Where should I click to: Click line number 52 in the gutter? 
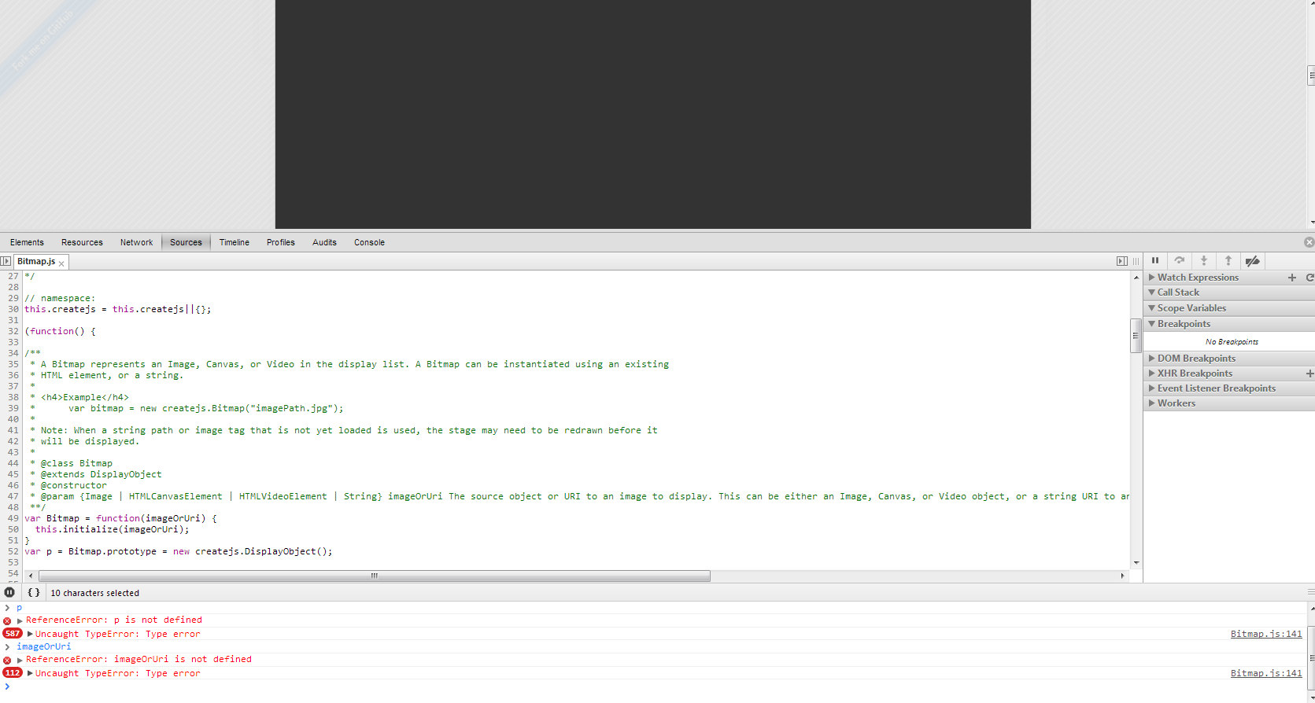13,551
